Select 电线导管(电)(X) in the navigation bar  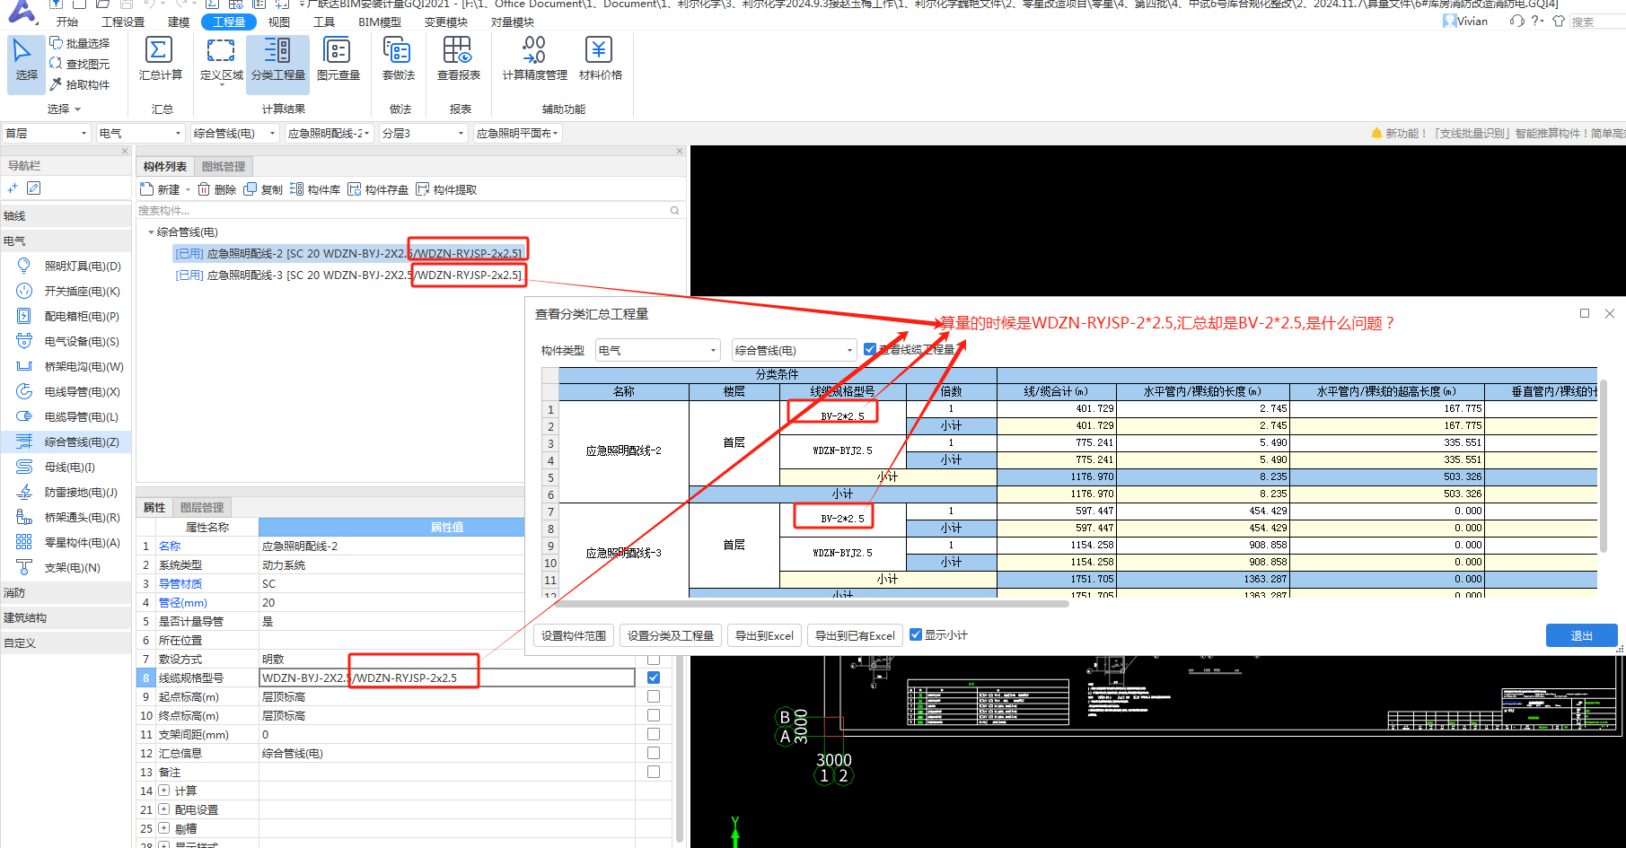pyautogui.click(x=69, y=391)
